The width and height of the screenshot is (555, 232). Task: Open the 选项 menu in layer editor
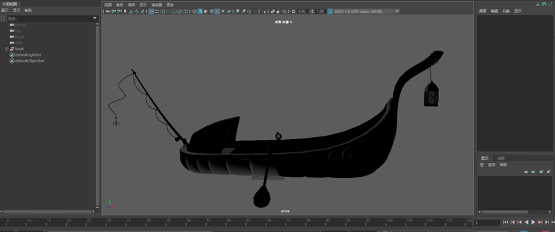491,165
